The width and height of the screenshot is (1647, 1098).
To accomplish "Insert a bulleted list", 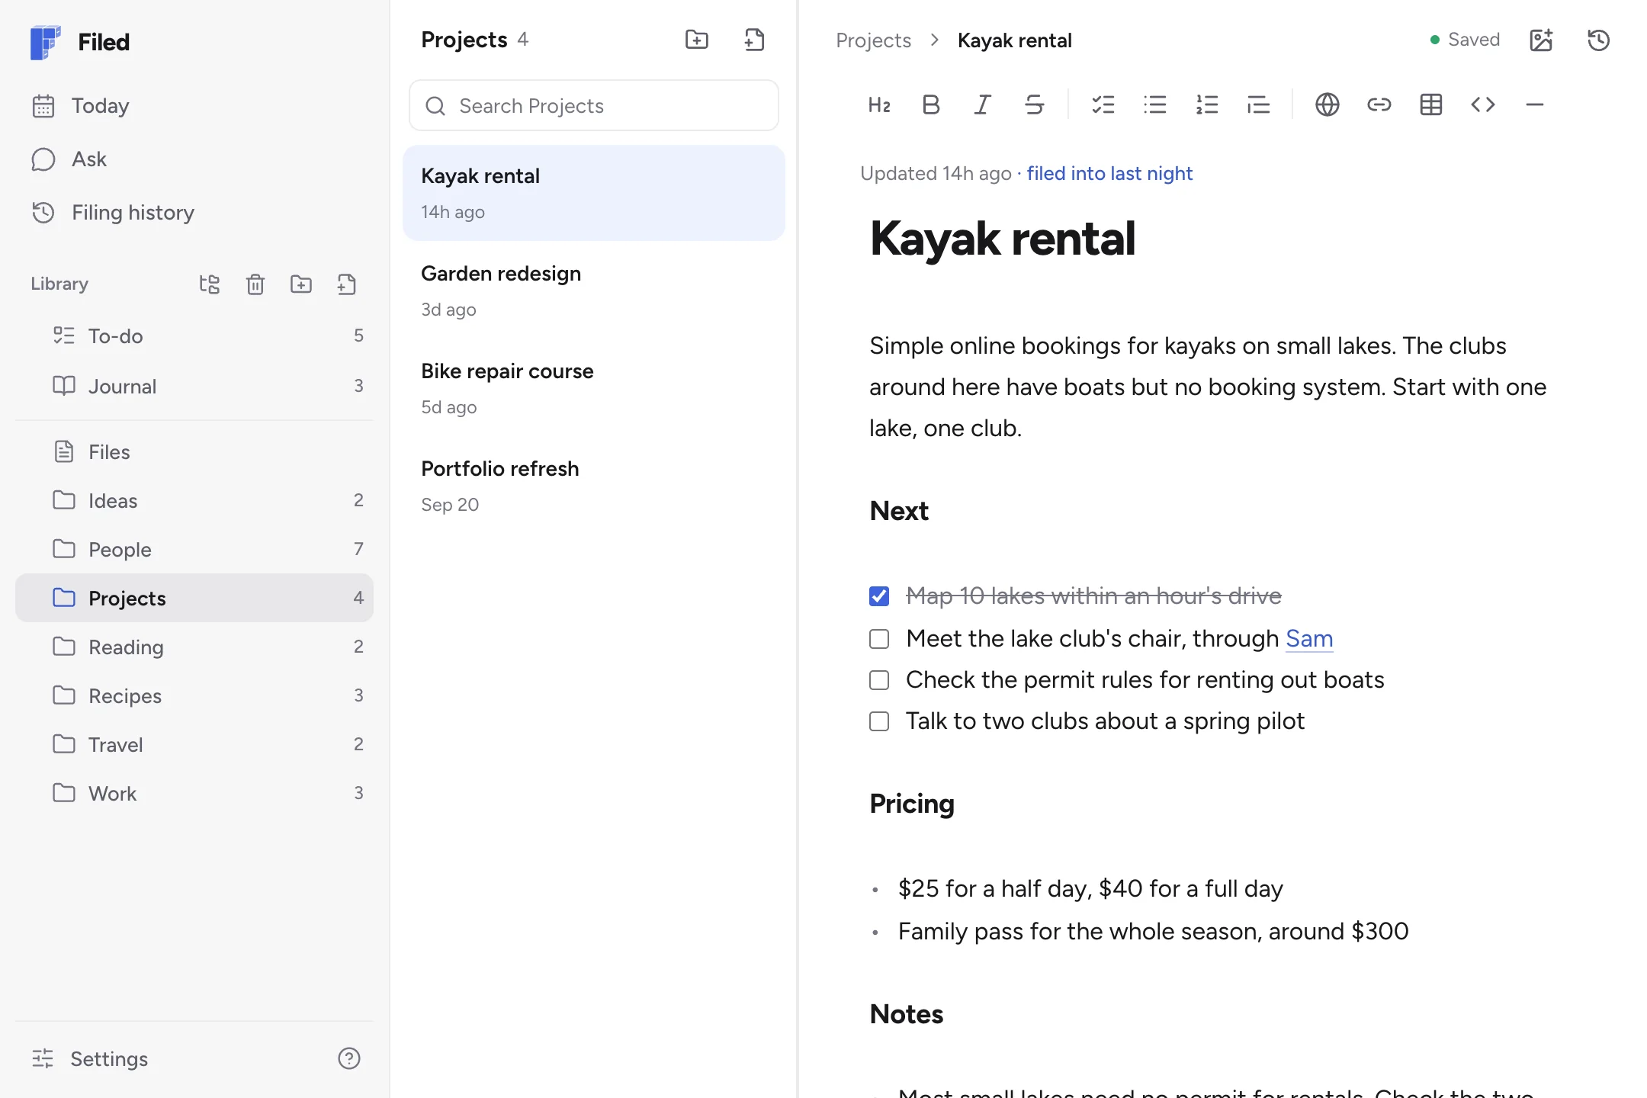I will (1155, 104).
